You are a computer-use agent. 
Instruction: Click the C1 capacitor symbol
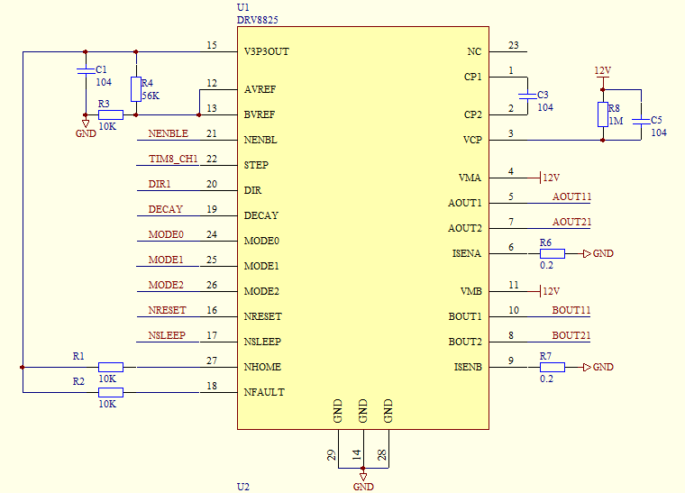tap(86, 71)
